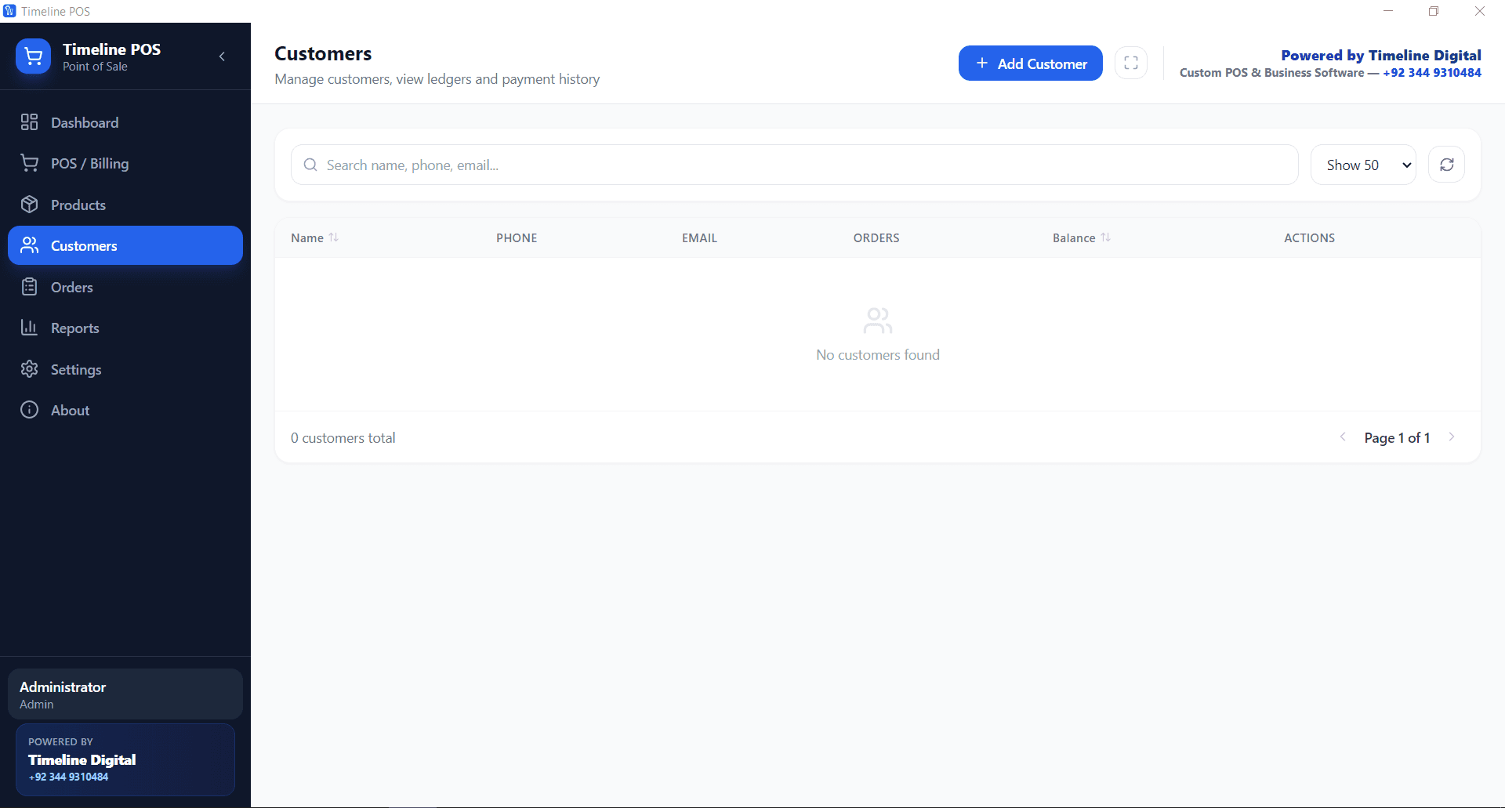Viewport: 1505px width, 808px height.
Task: Open the Administrator profile section
Action: [125, 694]
